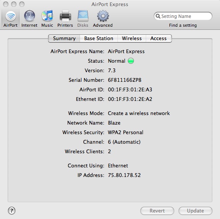Switch to the Base Station tab
220x219 pixels.
tap(99, 38)
